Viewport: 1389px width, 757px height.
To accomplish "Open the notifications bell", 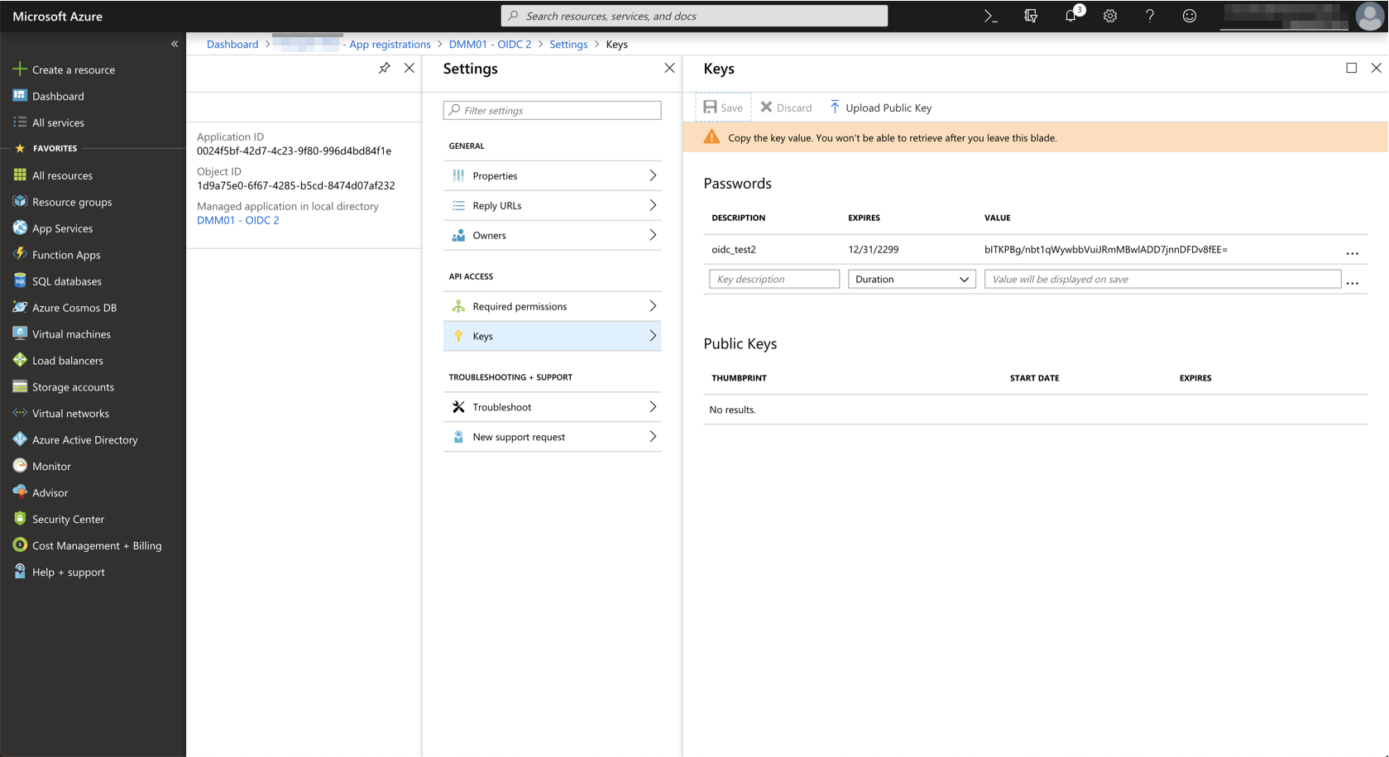I will 1070,15.
